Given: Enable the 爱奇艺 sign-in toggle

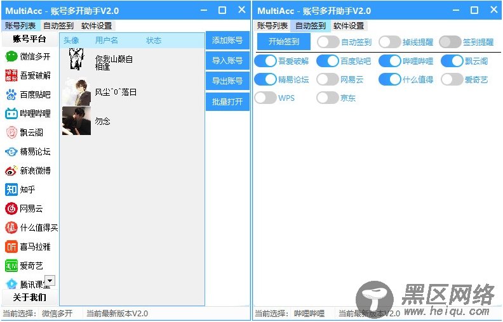Looking at the screenshot, I should click(x=452, y=79).
